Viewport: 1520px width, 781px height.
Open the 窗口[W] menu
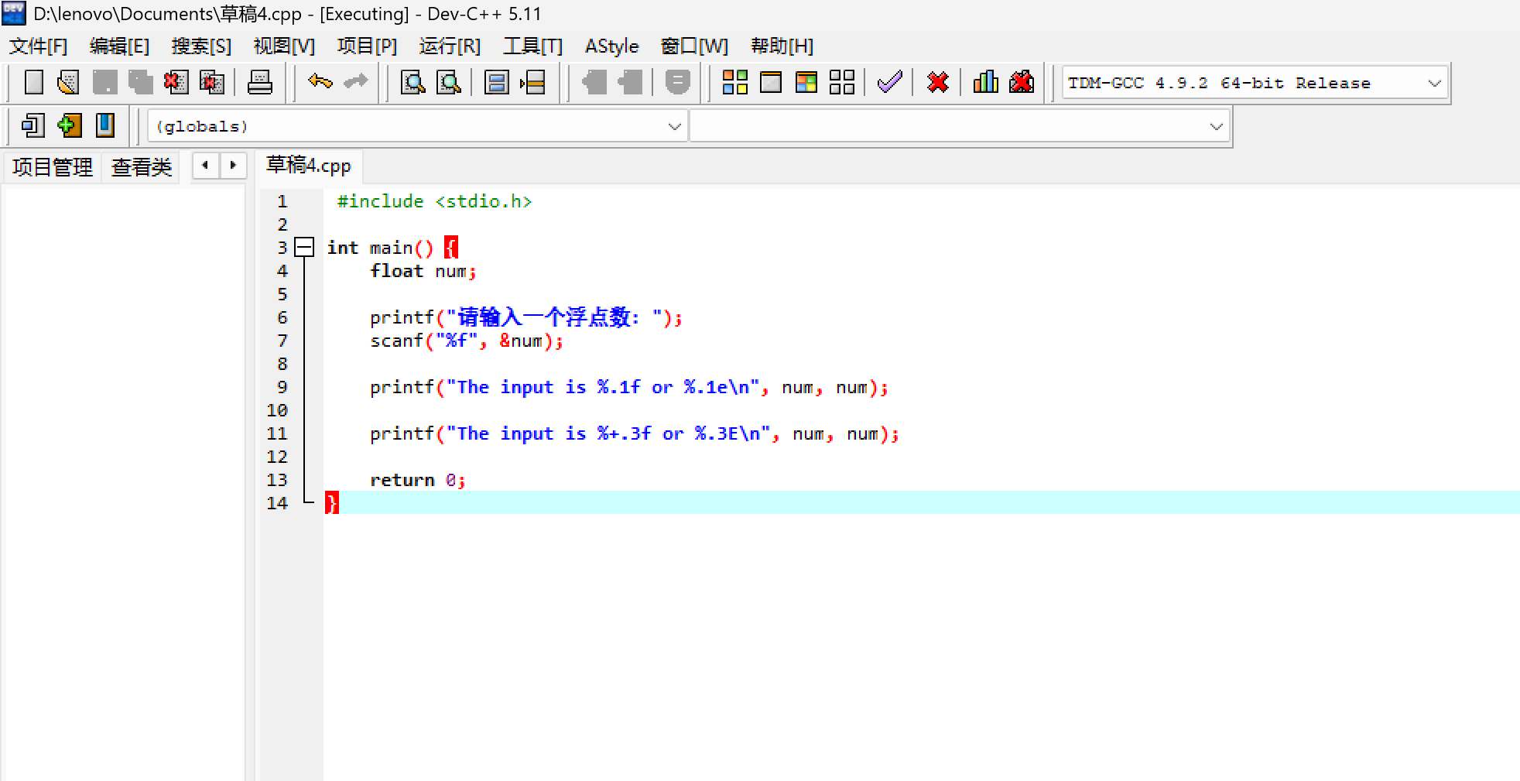[x=694, y=46]
